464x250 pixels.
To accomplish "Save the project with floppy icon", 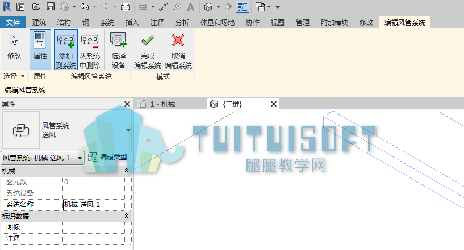I will (x=51, y=6).
